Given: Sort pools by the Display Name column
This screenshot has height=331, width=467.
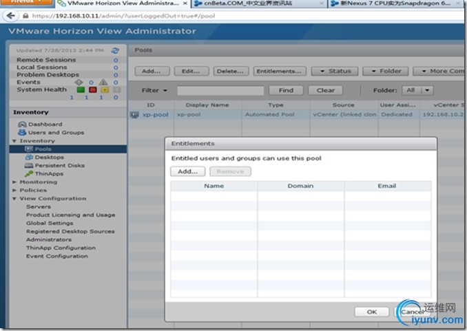Looking at the screenshot, I should tap(207, 105).
